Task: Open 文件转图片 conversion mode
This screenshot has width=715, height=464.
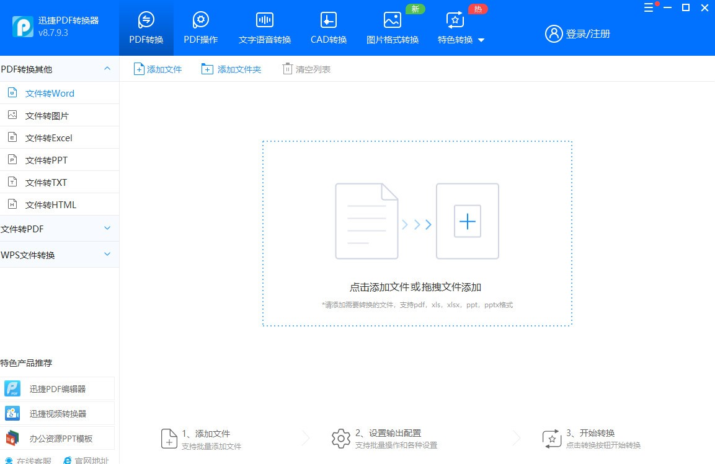Action: (x=49, y=115)
